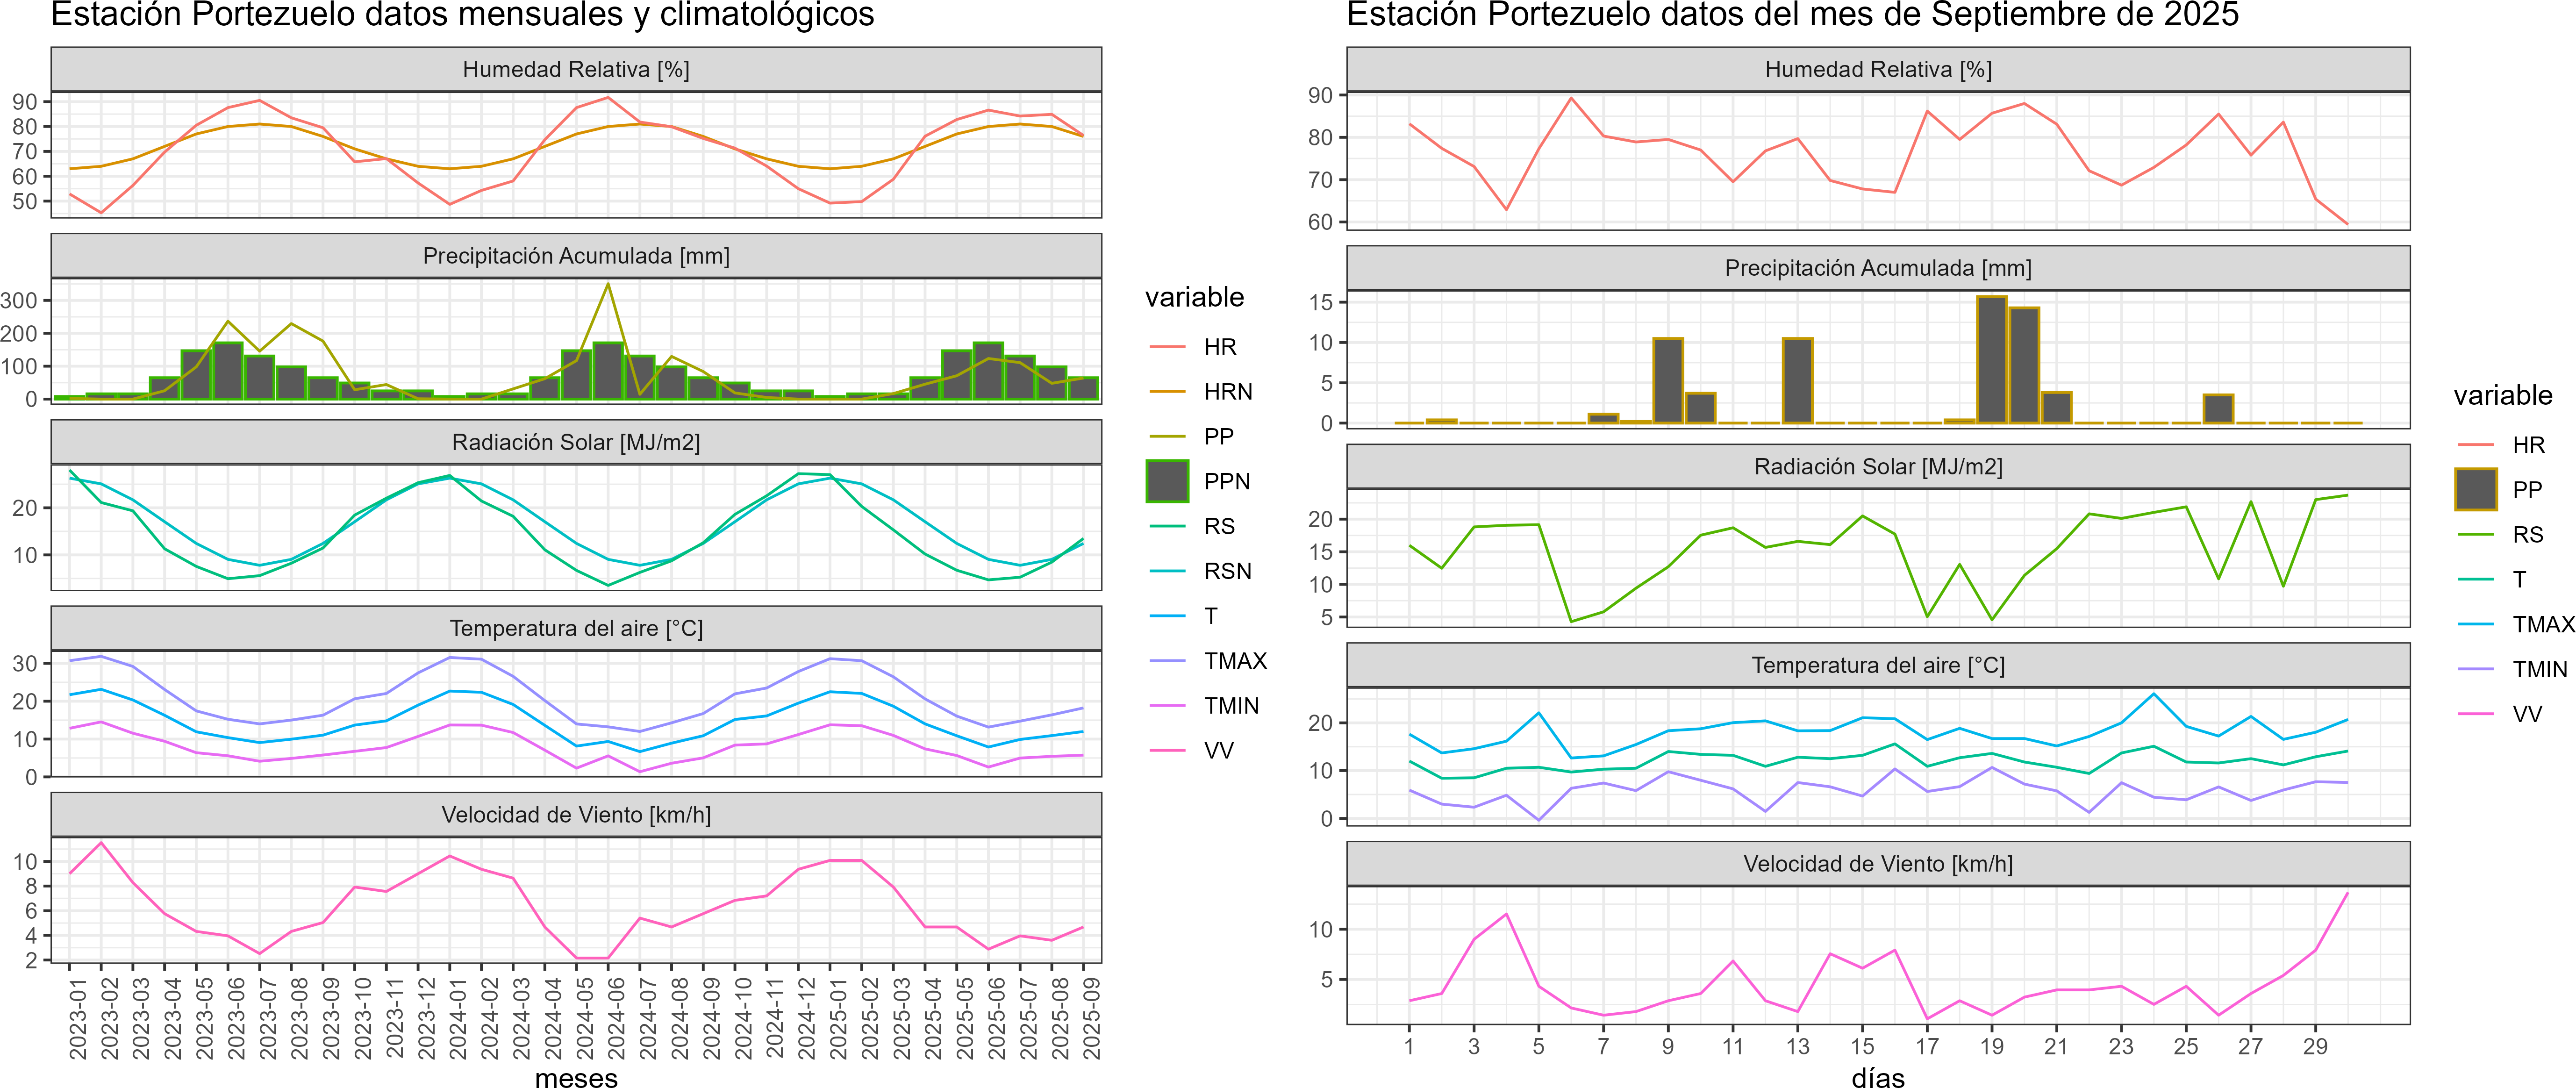Viewport: 2576px width, 1088px height.
Task: Click the 'días' axis title
Action: (x=1877, y=1077)
